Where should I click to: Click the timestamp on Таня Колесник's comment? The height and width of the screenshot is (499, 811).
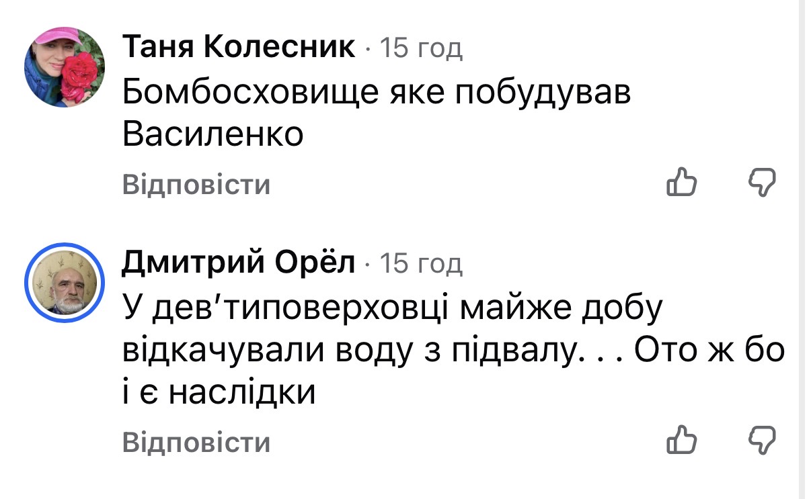click(422, 48)
